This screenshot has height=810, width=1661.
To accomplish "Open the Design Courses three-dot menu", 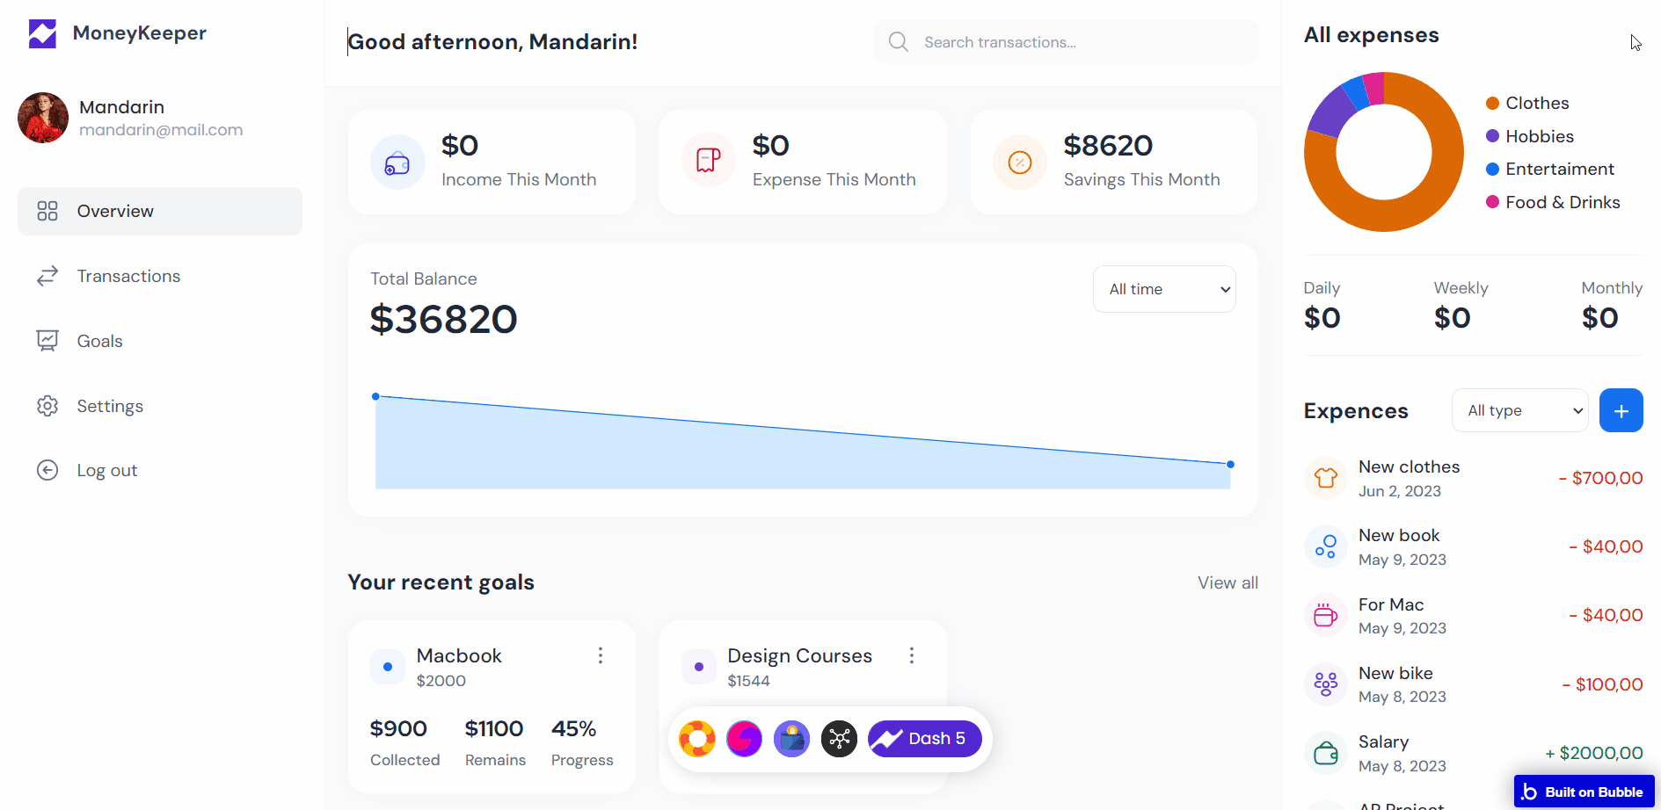I will click(x=912, y=655).
